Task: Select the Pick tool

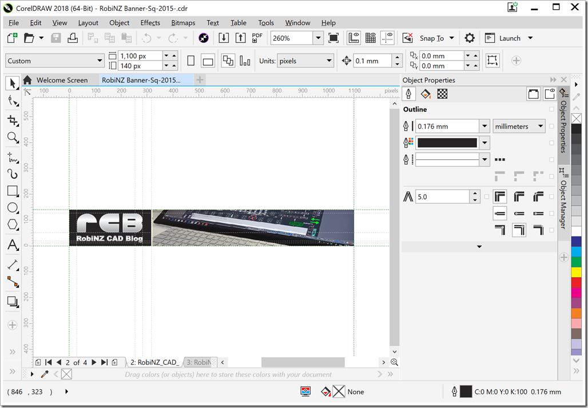Action: [x=11, y=83]
